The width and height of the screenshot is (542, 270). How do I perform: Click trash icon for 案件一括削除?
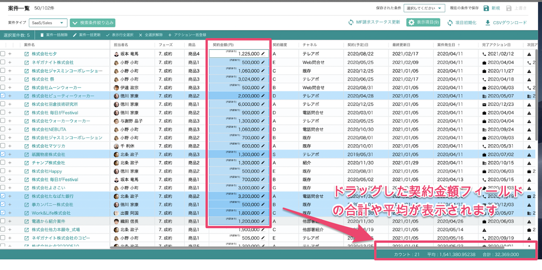pos(42,35)
